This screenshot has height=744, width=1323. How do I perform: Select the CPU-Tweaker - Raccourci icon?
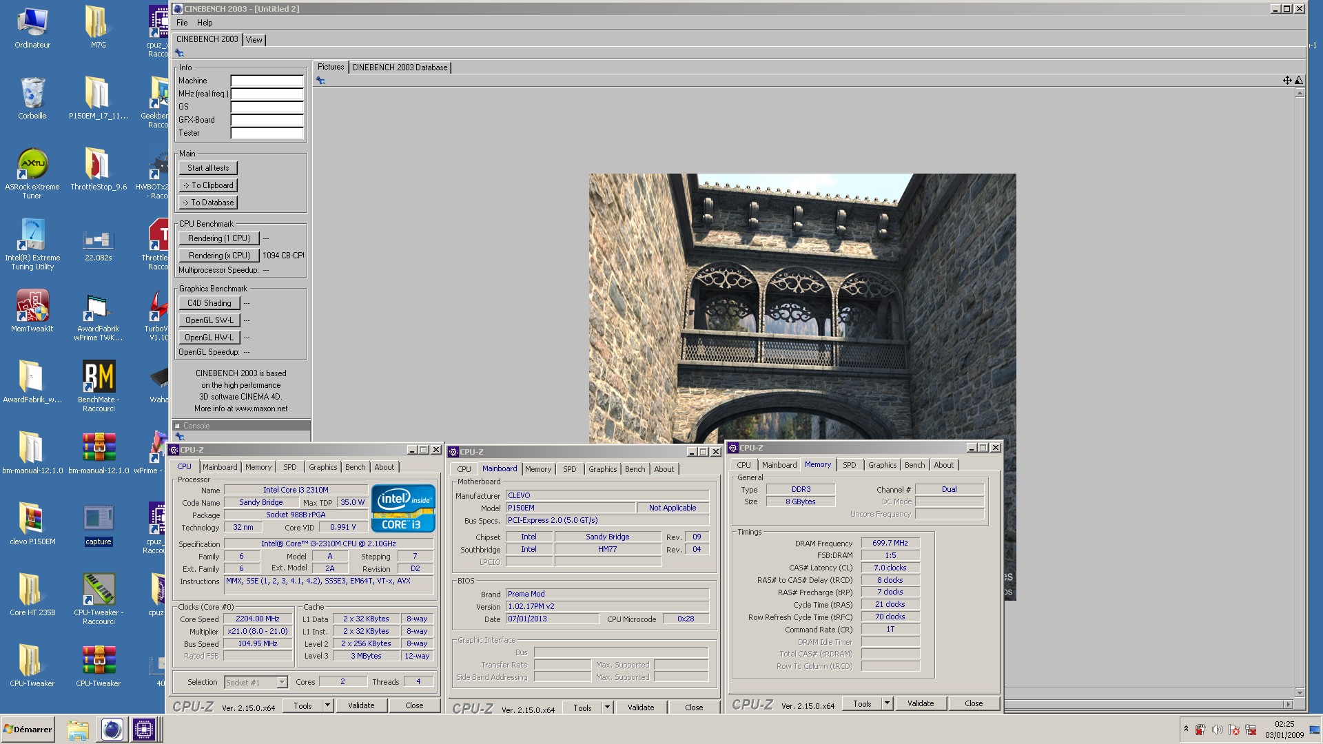pos(99,599)
